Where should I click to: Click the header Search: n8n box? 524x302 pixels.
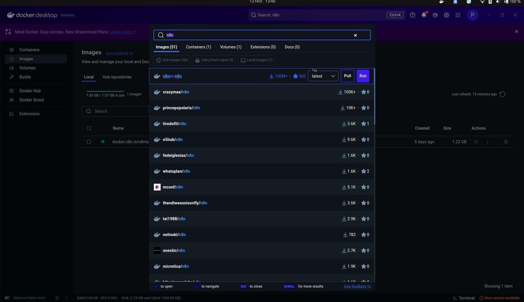327,15
